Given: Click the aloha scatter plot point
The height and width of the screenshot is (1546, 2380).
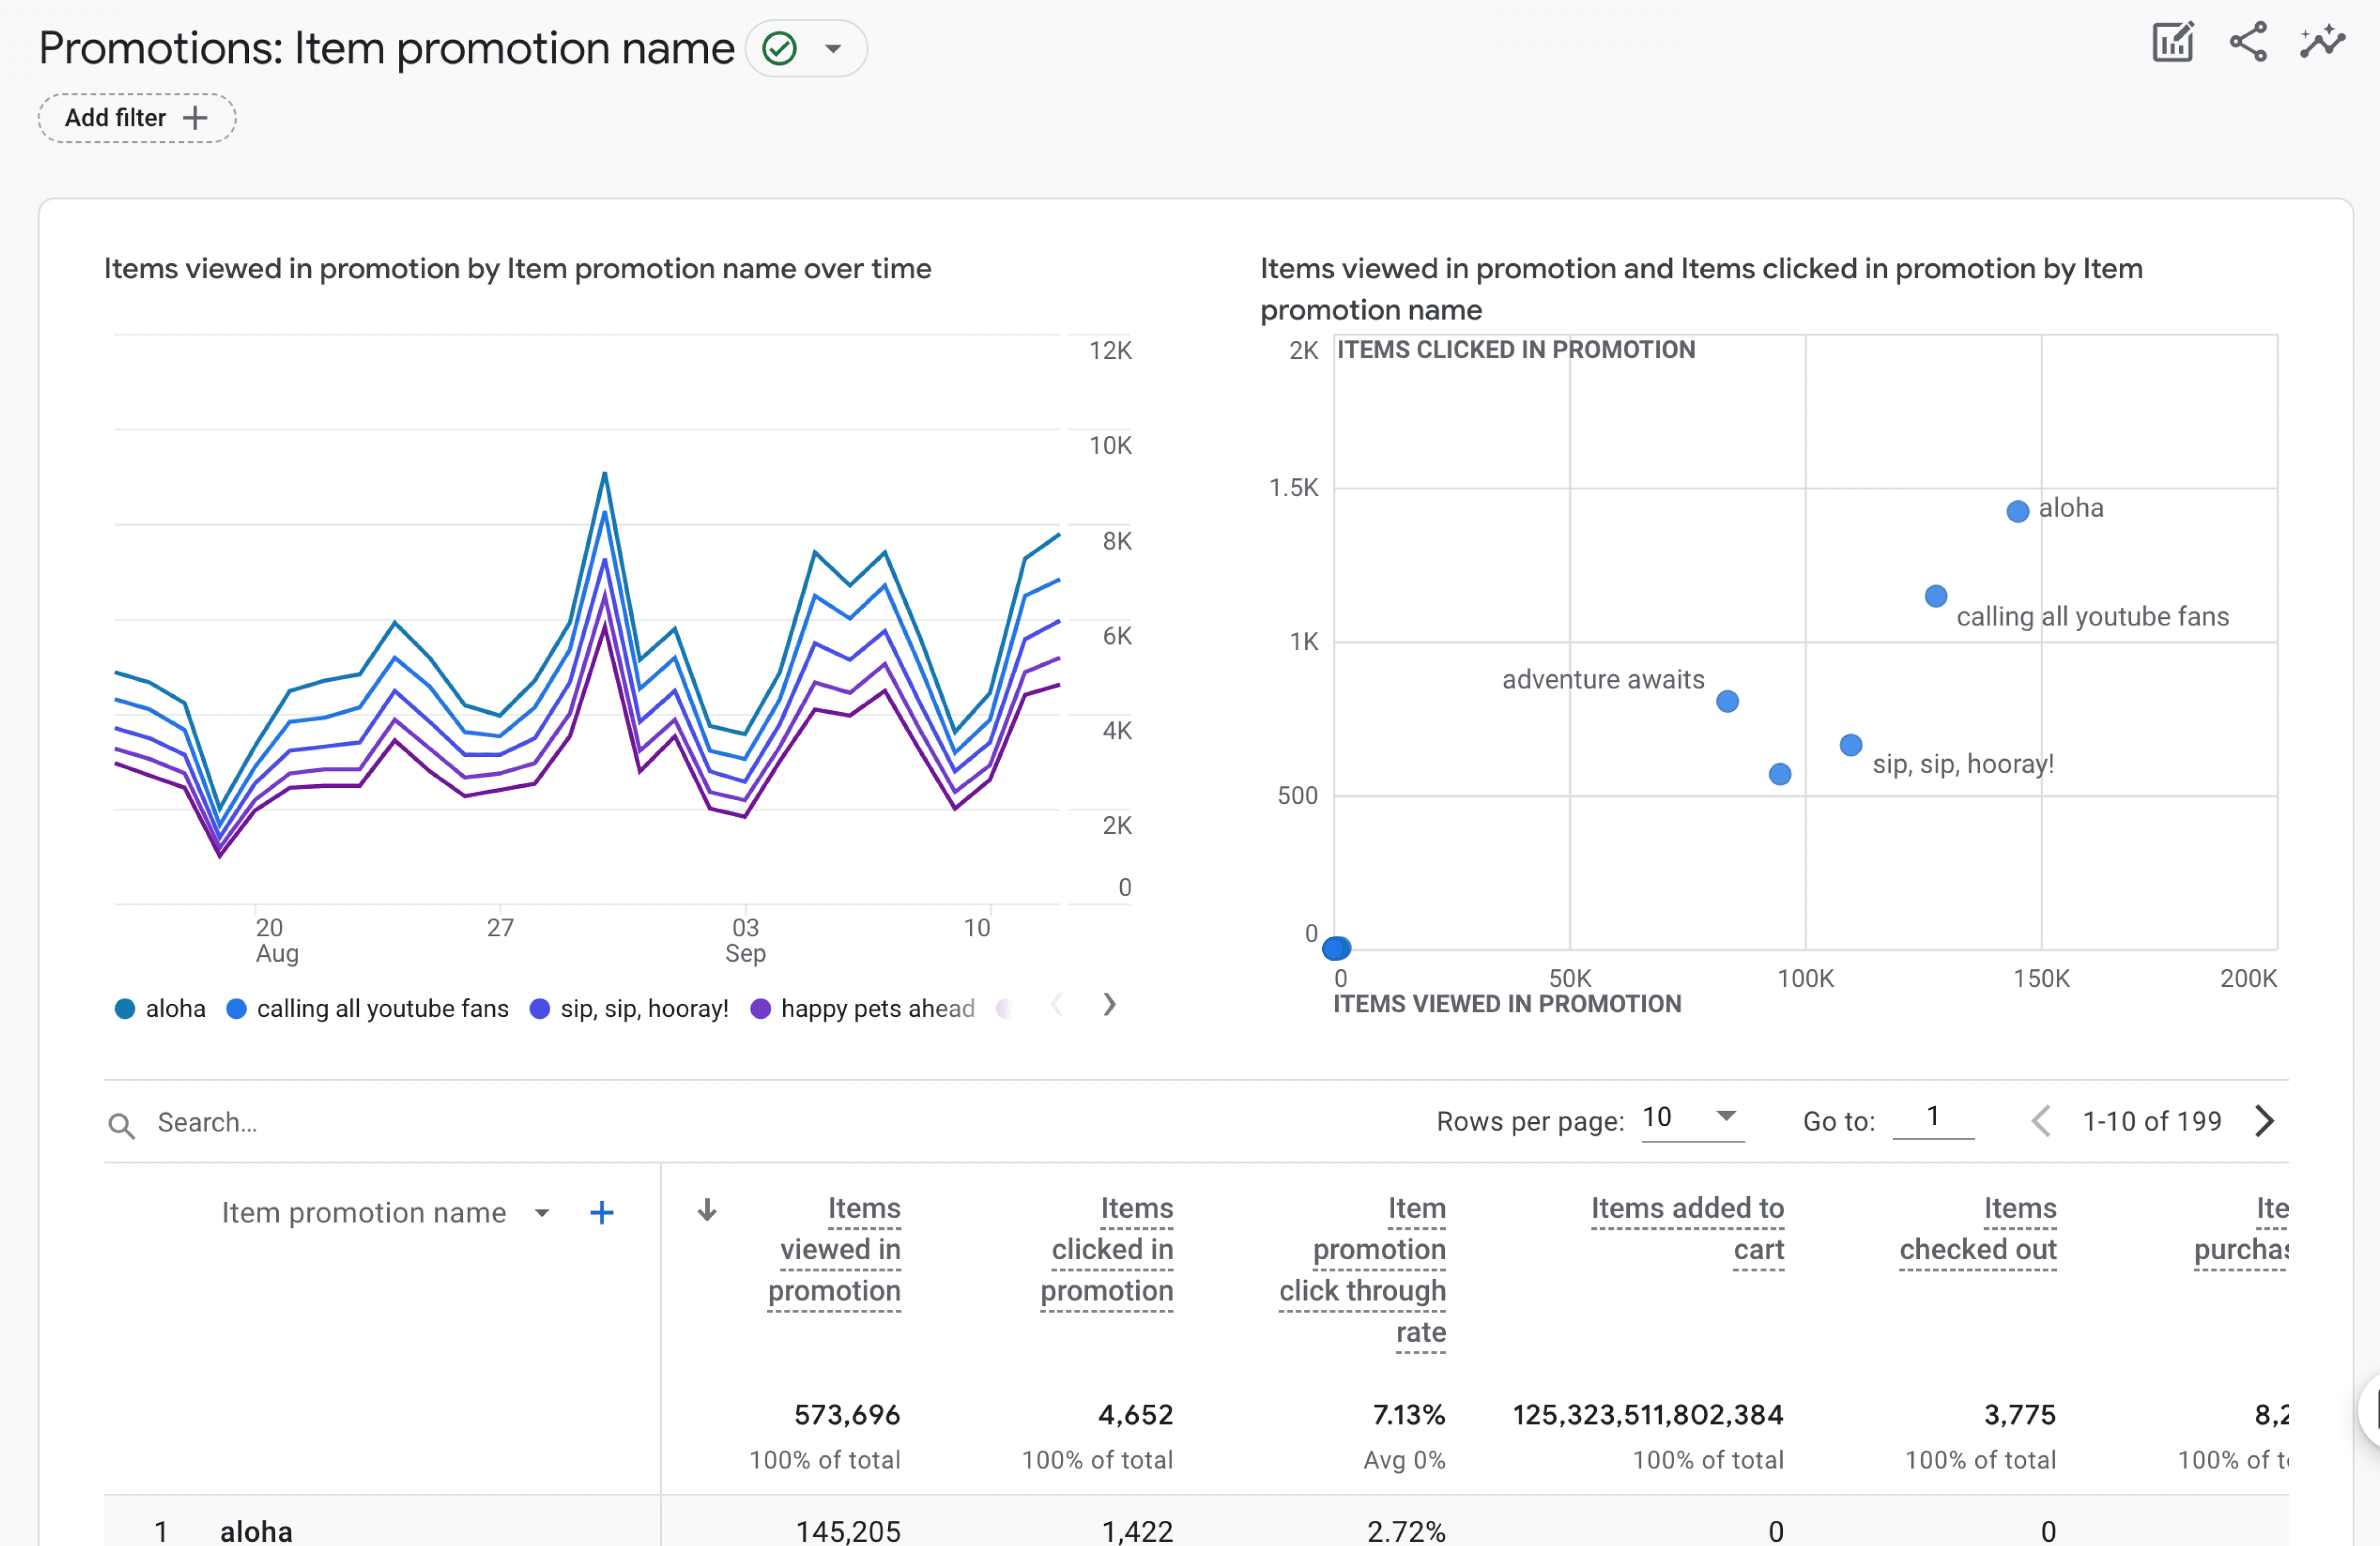Looking at the screenshot, I should point(2017,511).
